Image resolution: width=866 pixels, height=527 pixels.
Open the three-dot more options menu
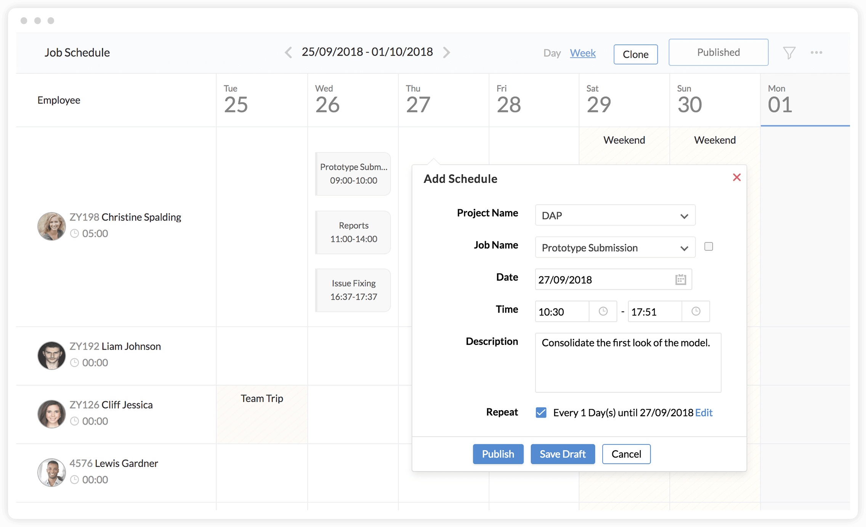[816, 53]
